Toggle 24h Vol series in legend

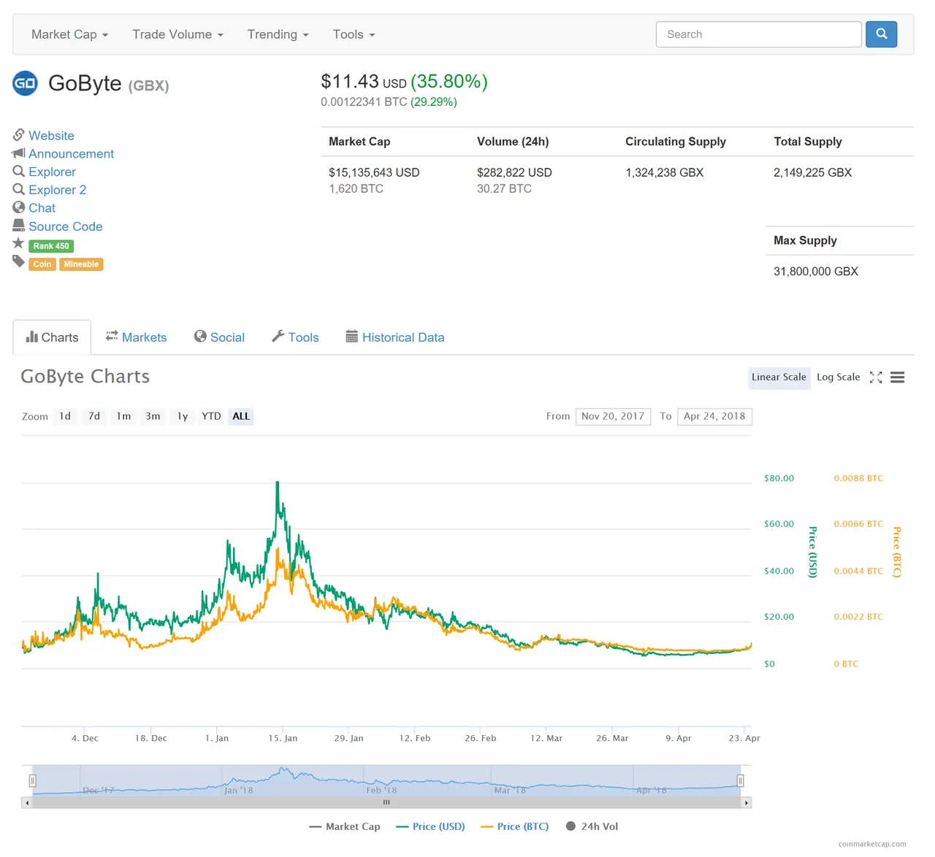click(x=592, y=826)
